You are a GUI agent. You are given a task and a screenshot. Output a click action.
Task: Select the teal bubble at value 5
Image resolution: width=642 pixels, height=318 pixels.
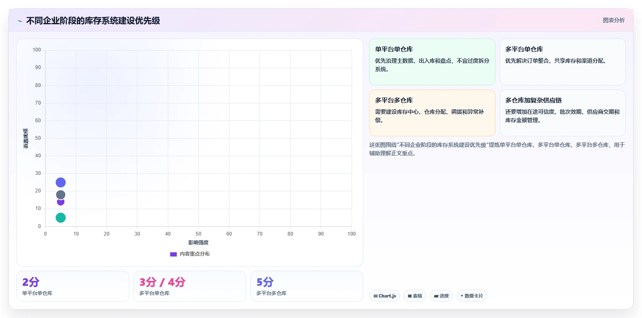[61, 218]
